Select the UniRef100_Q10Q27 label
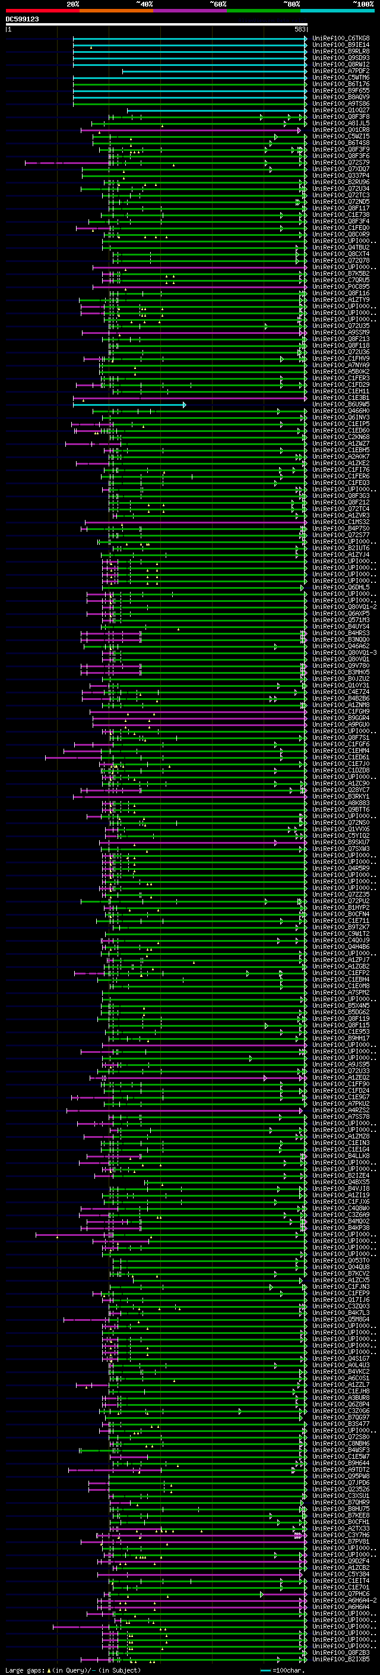This screenshot has width=380, height=1675. pos(341,110)
